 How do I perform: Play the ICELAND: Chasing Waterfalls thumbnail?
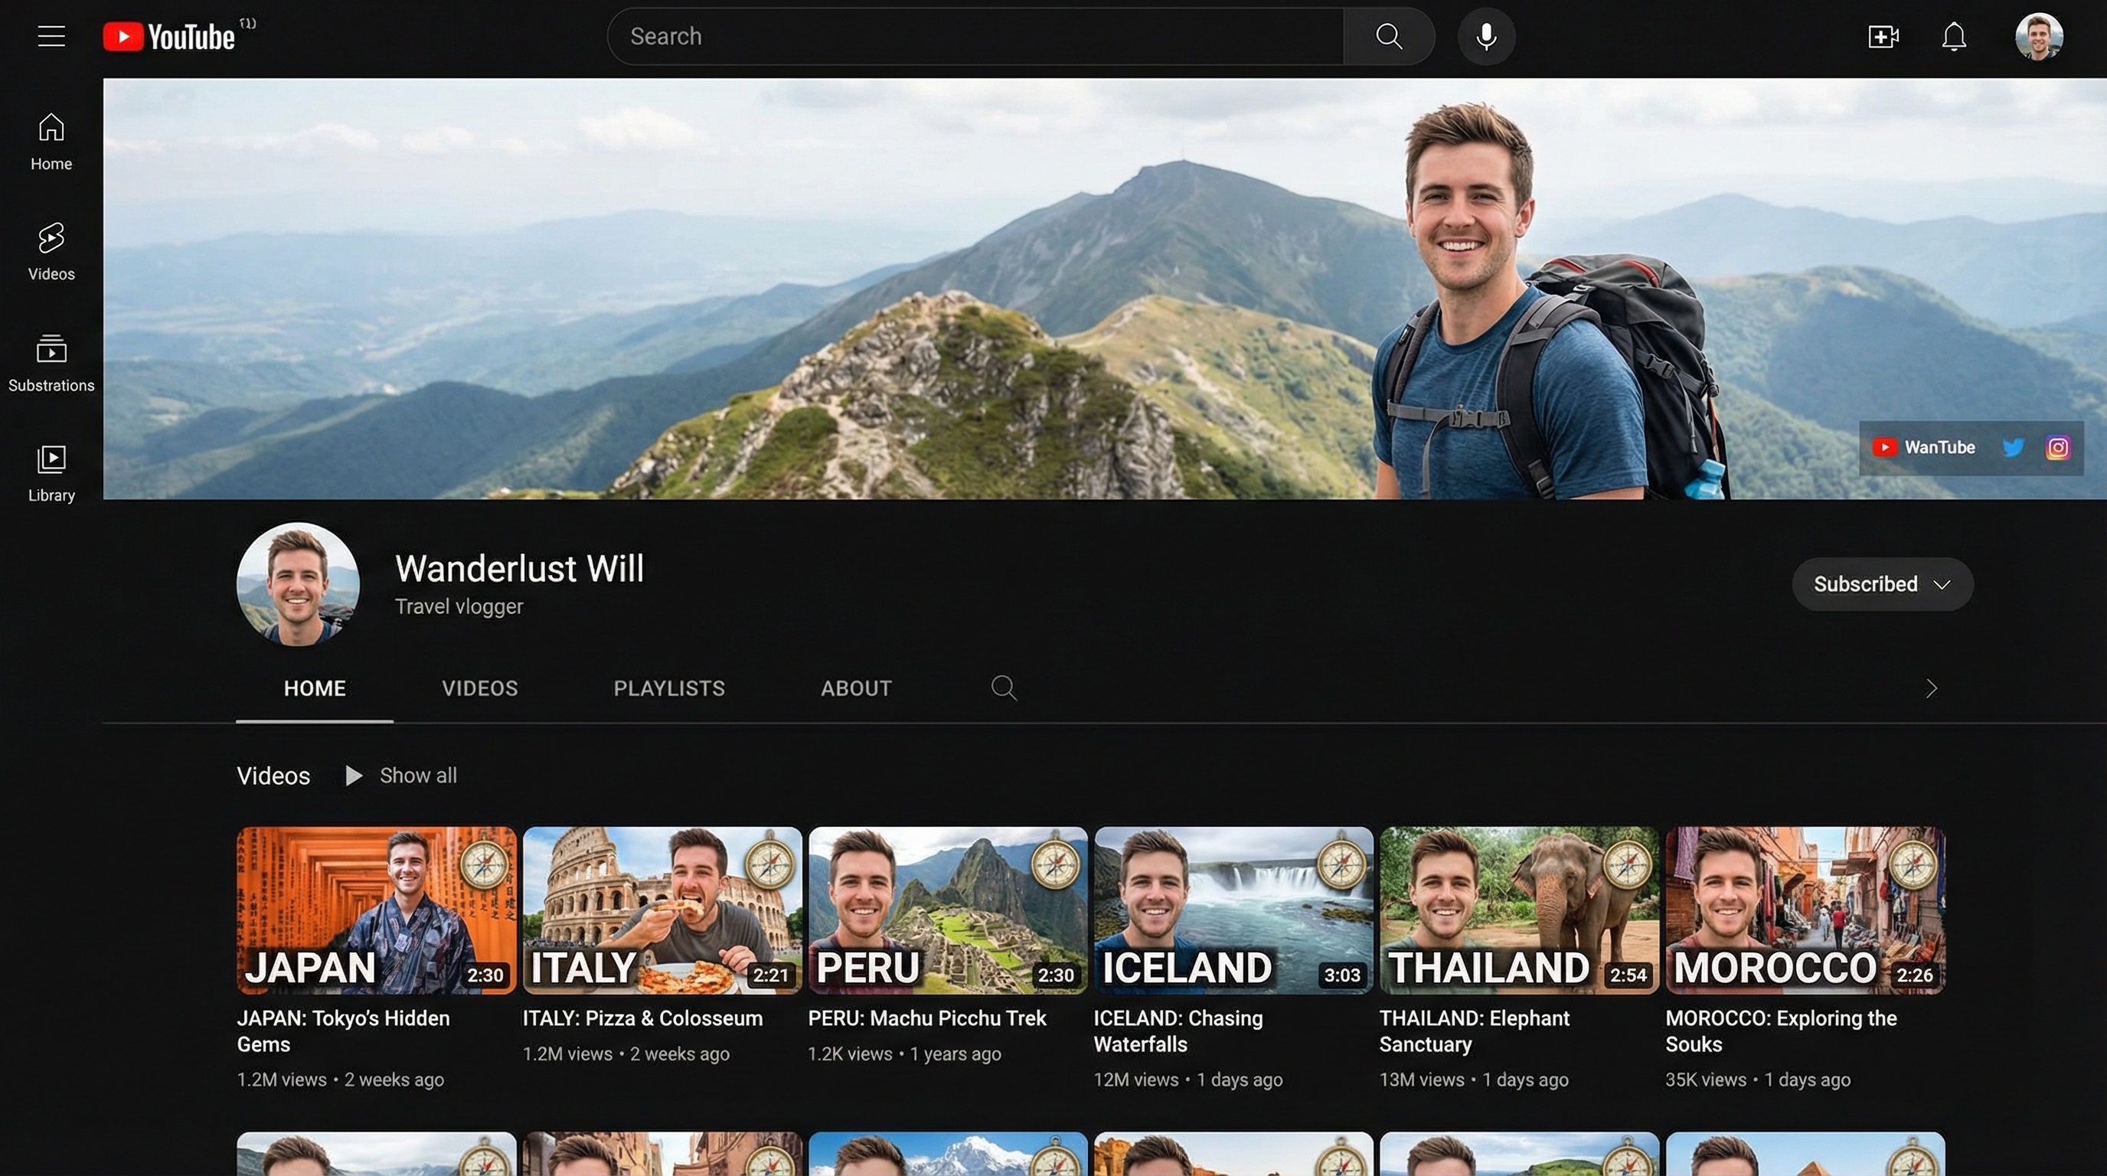coord(1233,910)
